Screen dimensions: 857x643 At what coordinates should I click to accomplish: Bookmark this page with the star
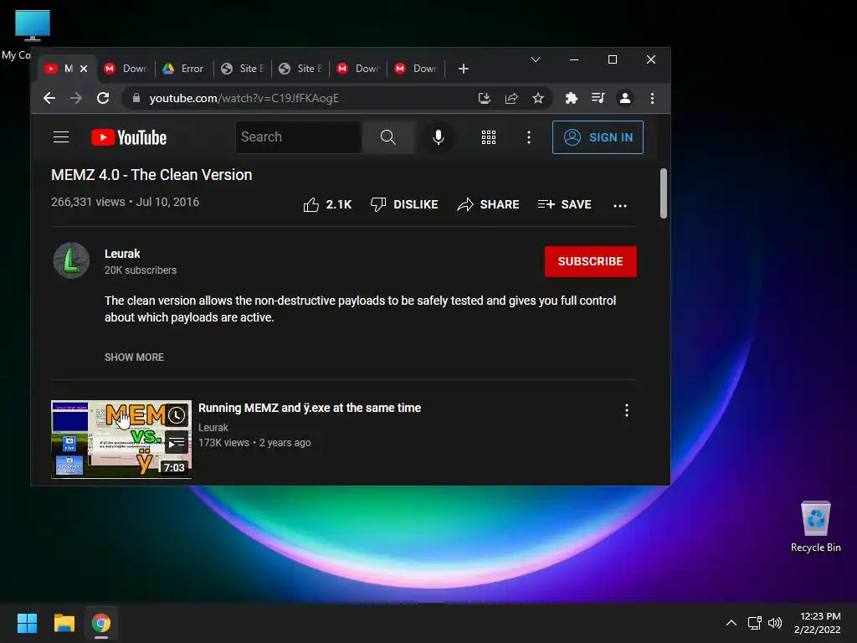[x=538, y=99]
